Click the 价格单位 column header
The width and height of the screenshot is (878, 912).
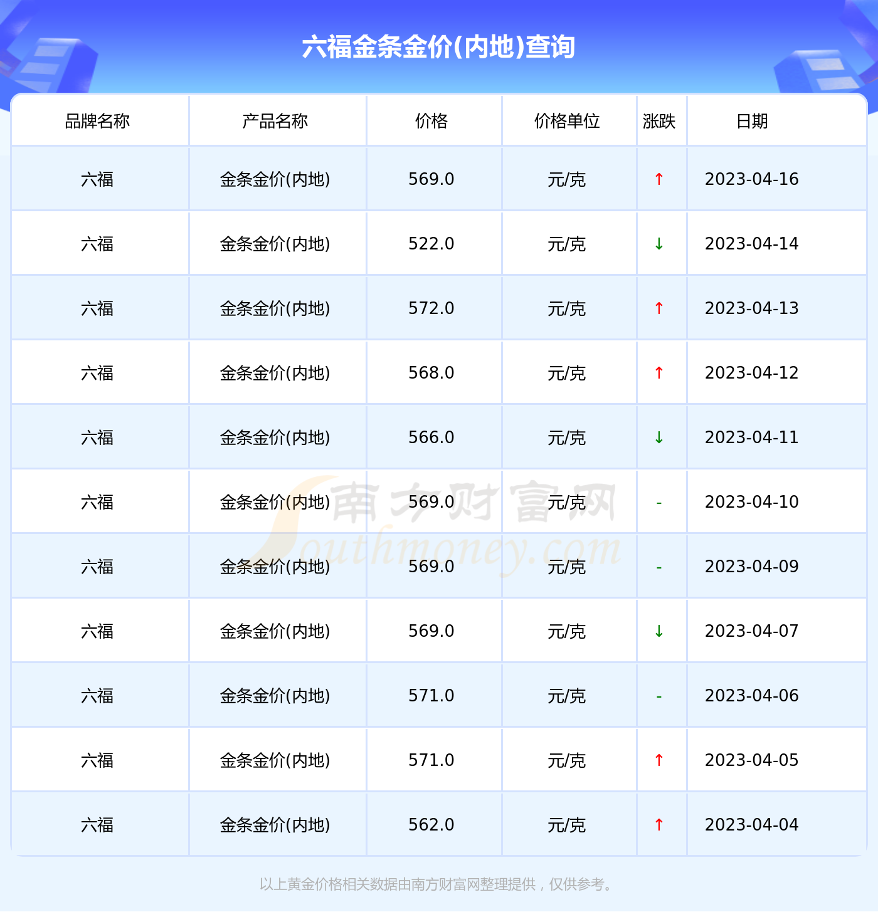pyautogui.click(x=567, y=121)
